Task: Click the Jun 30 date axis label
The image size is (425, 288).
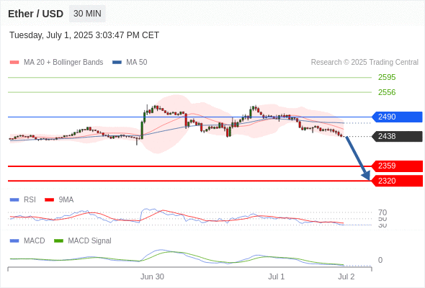Action: 152,276
